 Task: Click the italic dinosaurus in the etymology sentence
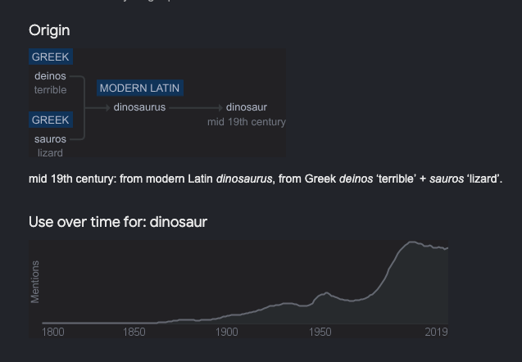(x=244, y=179)
